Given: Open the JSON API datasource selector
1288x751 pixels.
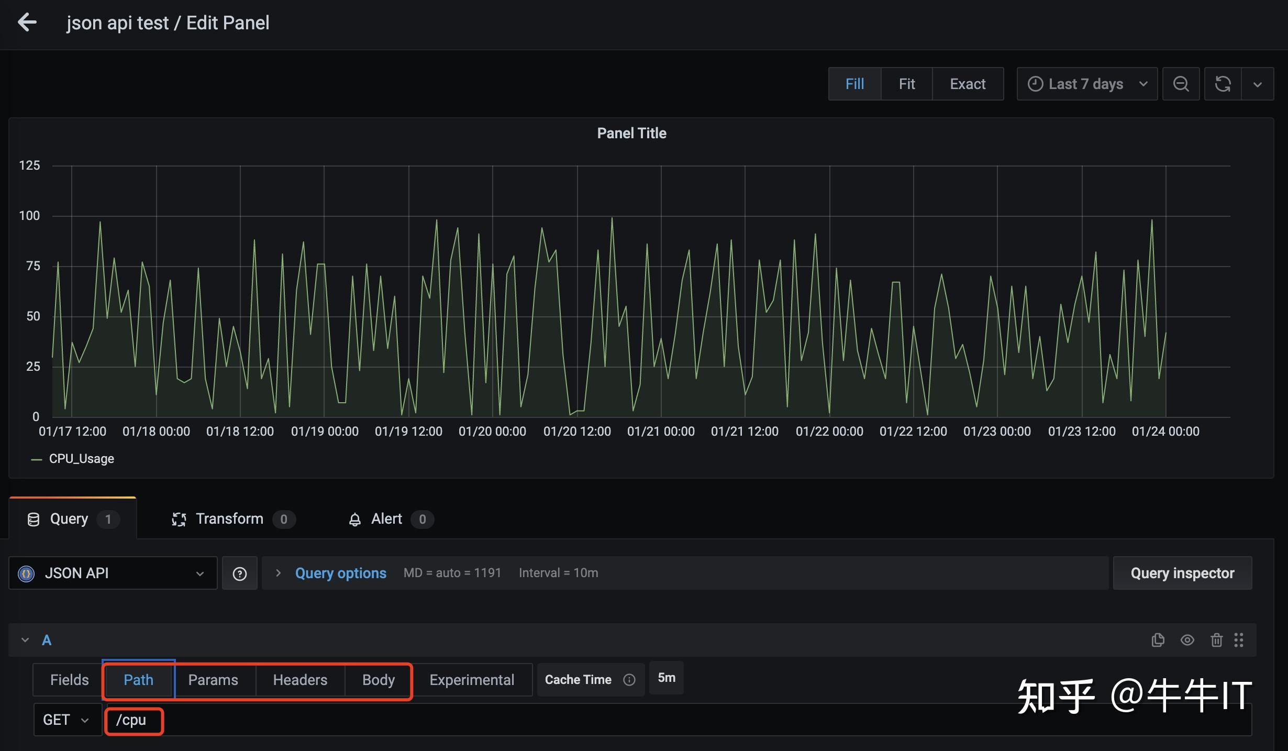Looking at the screenshot, I should click(113, 573).
